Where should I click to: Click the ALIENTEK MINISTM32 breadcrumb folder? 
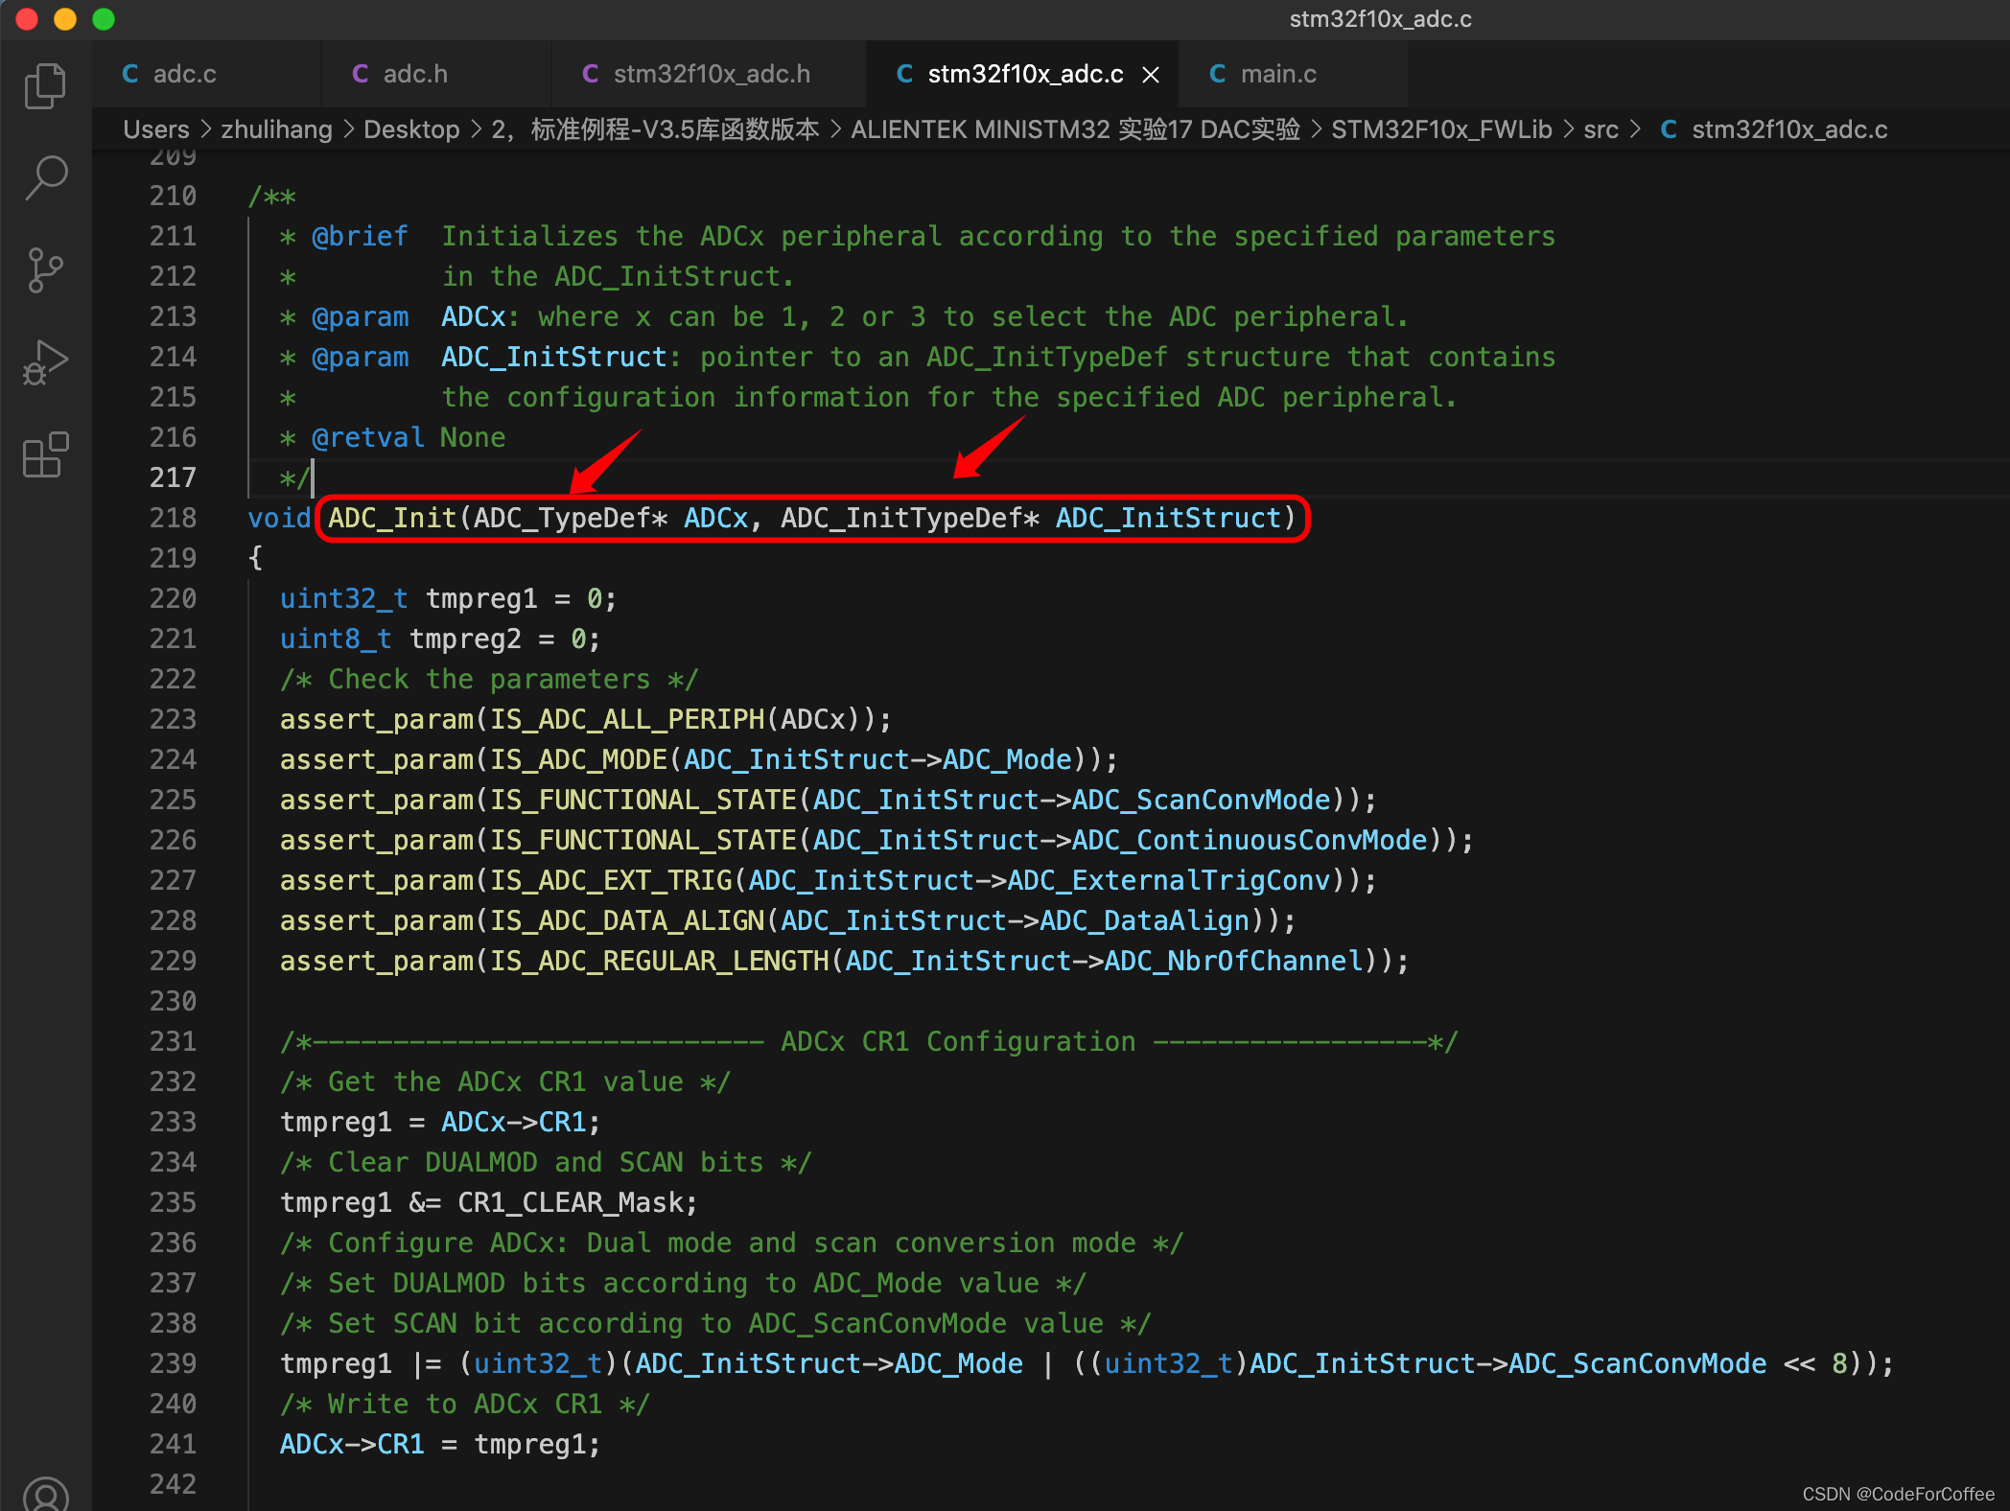pyautogui.click(x=1074, y=129)
